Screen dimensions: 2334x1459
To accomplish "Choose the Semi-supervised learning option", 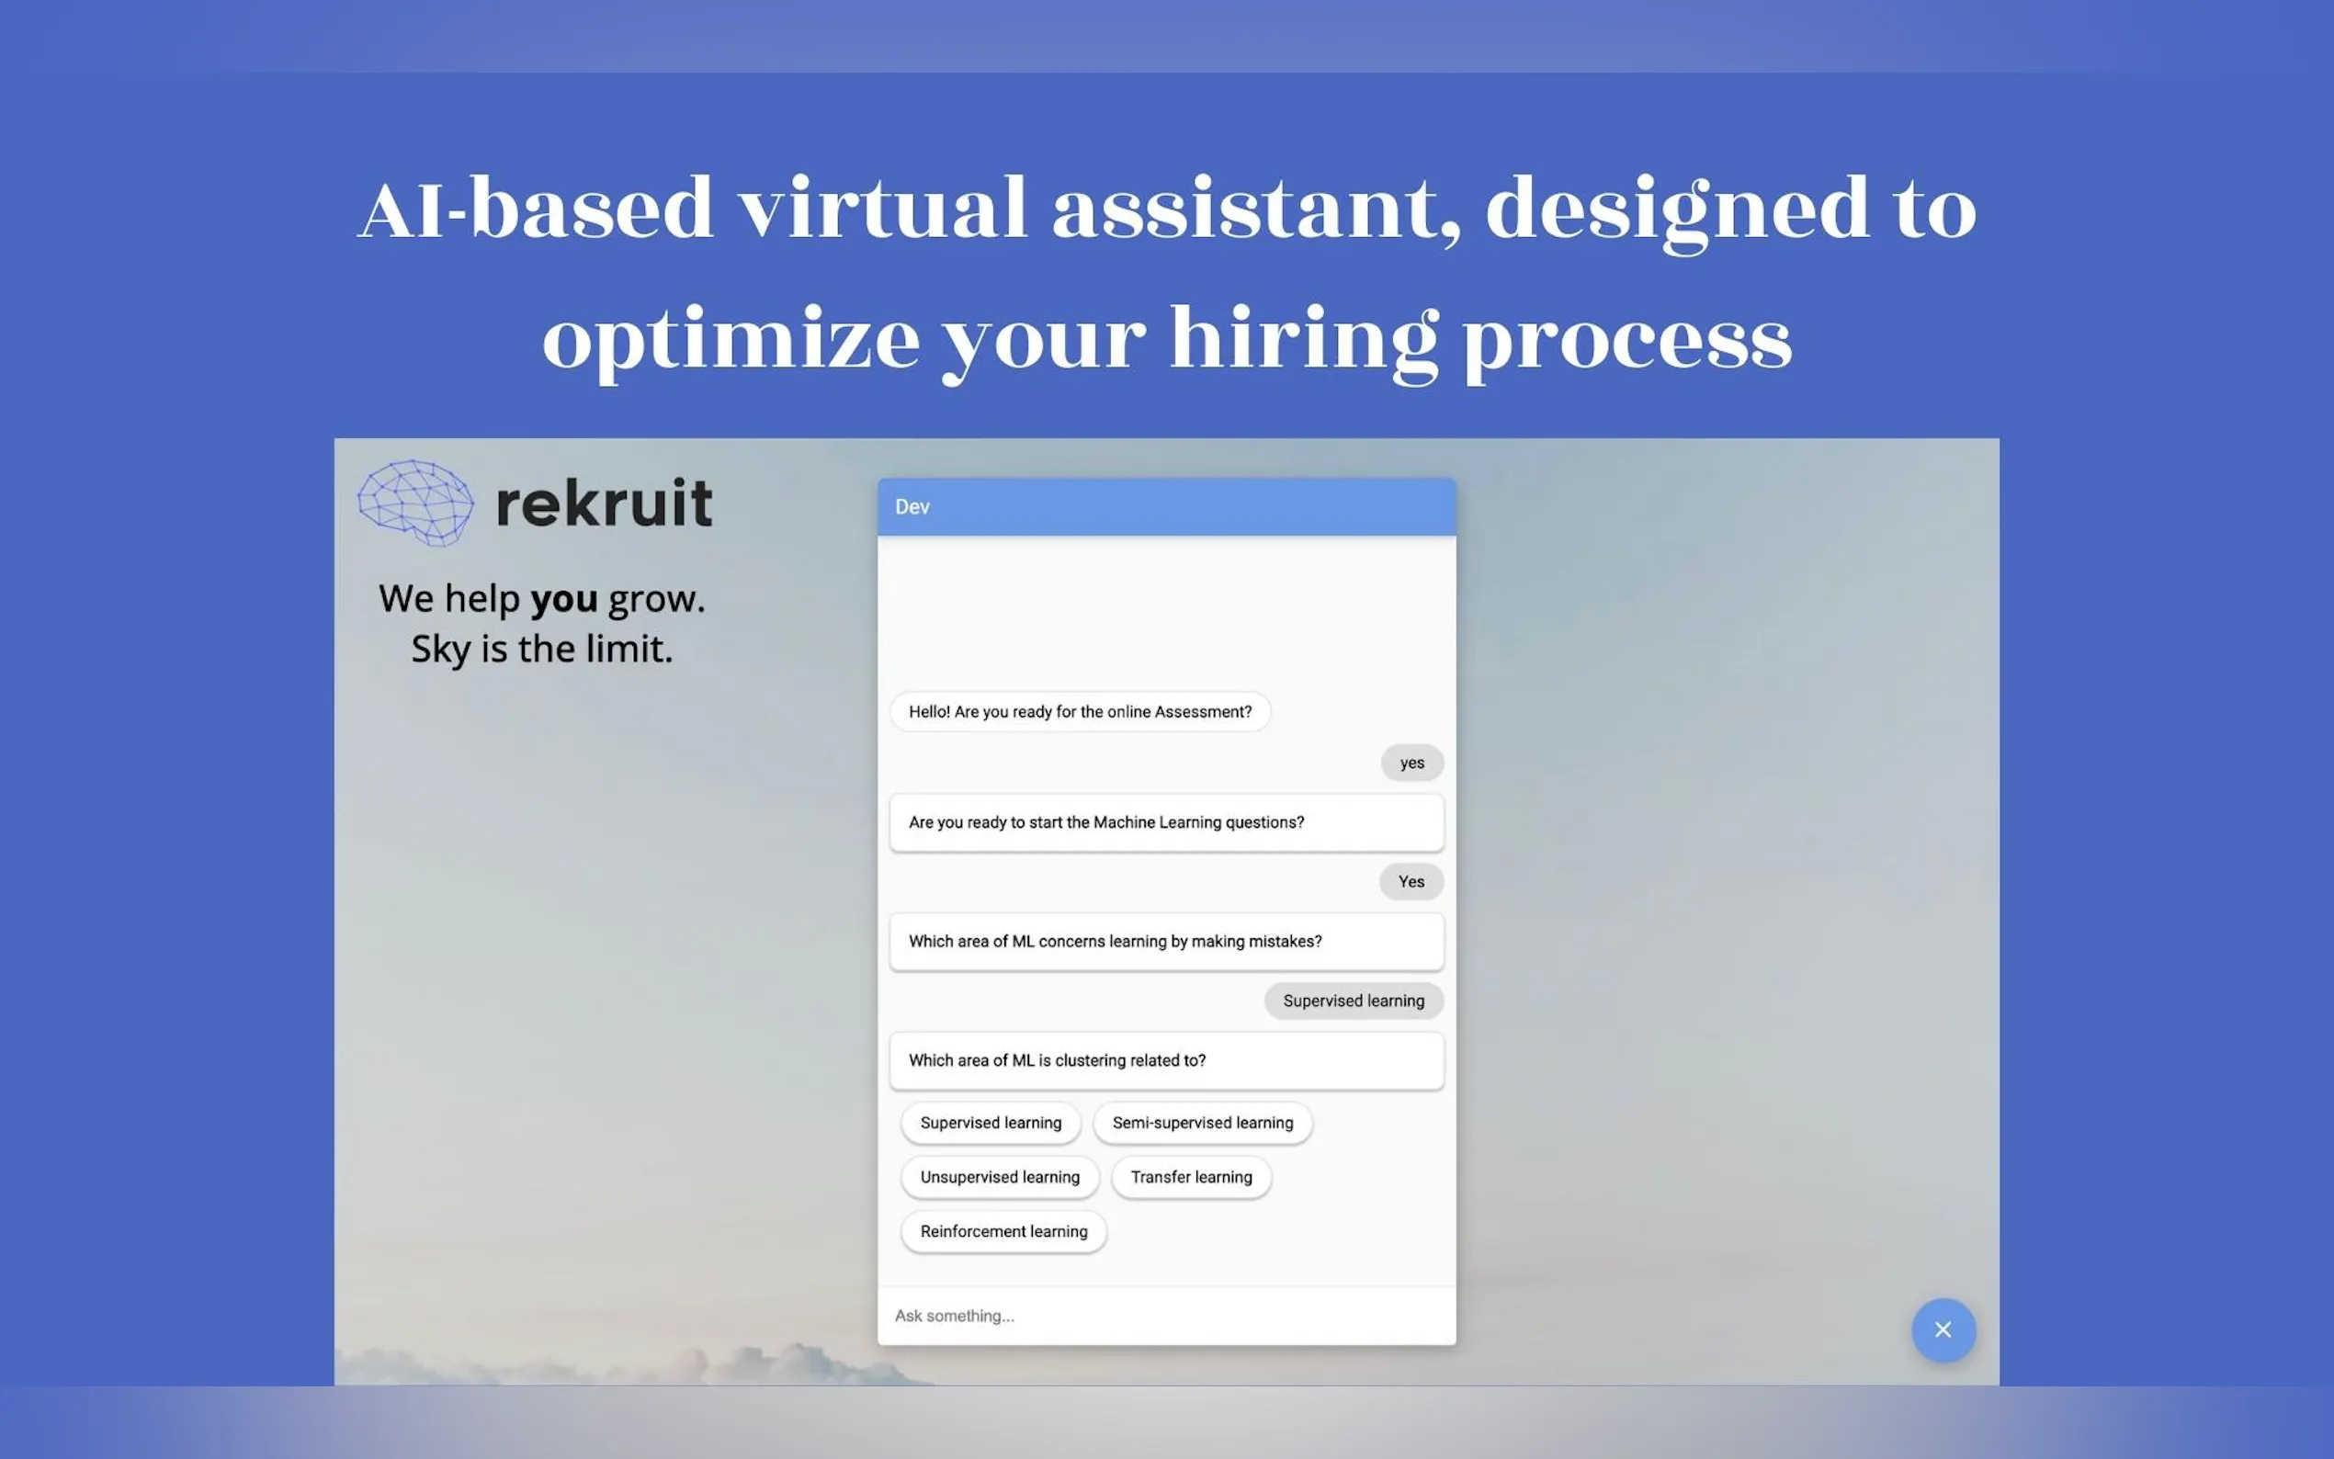I will [x=1201, y=1122].
